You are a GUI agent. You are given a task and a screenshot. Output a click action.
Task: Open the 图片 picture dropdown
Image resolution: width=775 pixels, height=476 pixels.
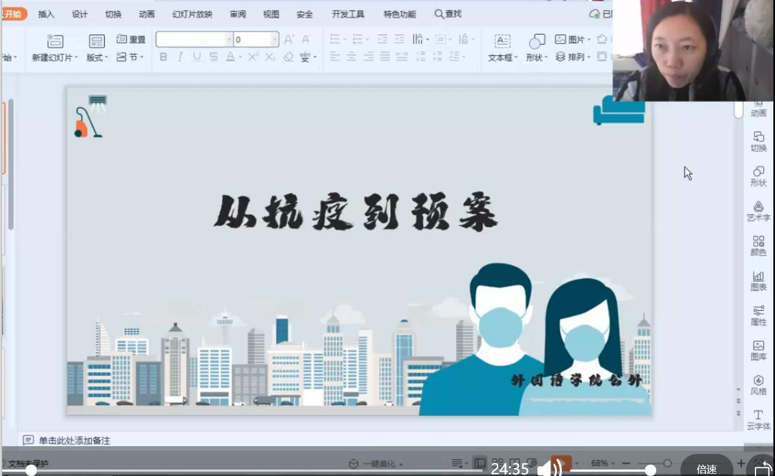tap(573, 40)
